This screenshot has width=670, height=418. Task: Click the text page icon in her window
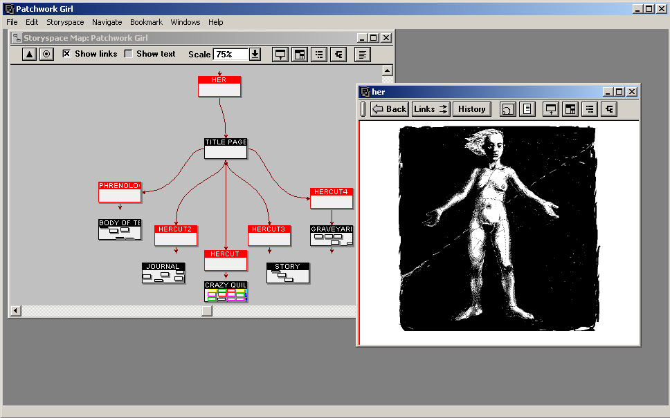527,109
